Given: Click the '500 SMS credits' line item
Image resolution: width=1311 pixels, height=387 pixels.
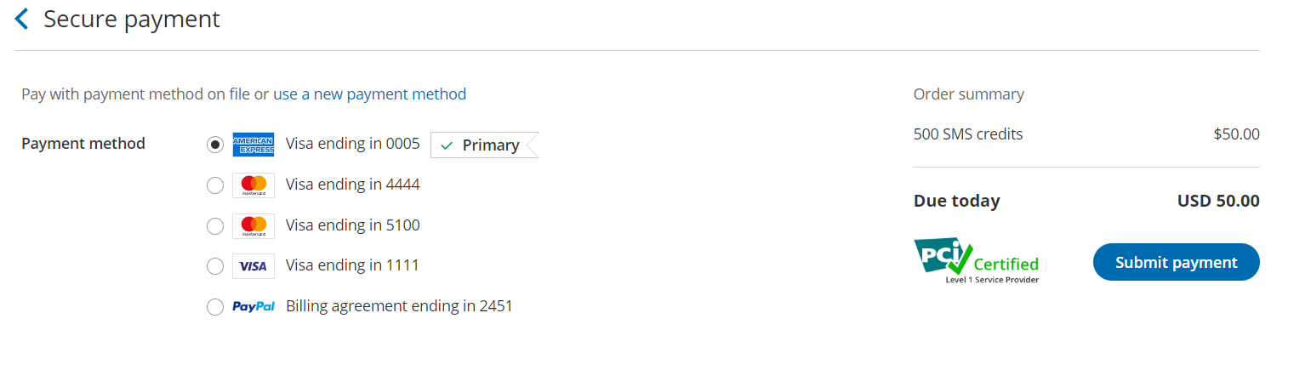Looking at the screenshot, I should pyautogui.click(x=968, y=134).
